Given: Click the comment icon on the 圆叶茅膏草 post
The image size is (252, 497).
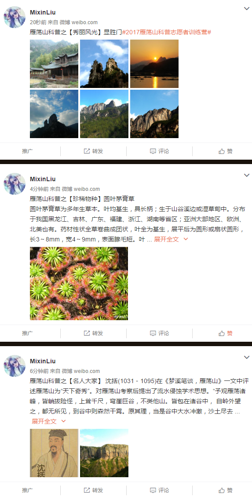Looking at the screenshot, I should pos(153,333).
